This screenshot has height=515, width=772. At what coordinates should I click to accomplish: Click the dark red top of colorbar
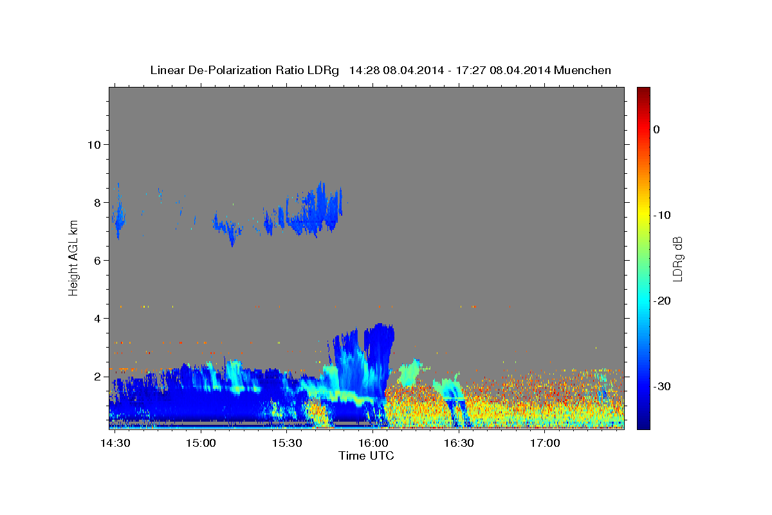[x=643, y=91]
